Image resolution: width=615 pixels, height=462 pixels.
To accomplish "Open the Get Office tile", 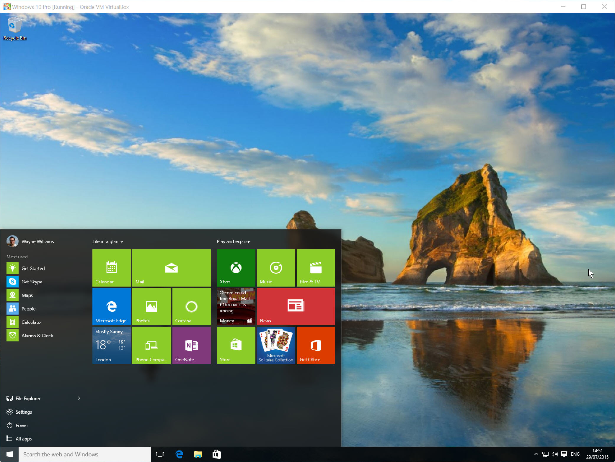I will pyautogui.click(x=316, y=345).
